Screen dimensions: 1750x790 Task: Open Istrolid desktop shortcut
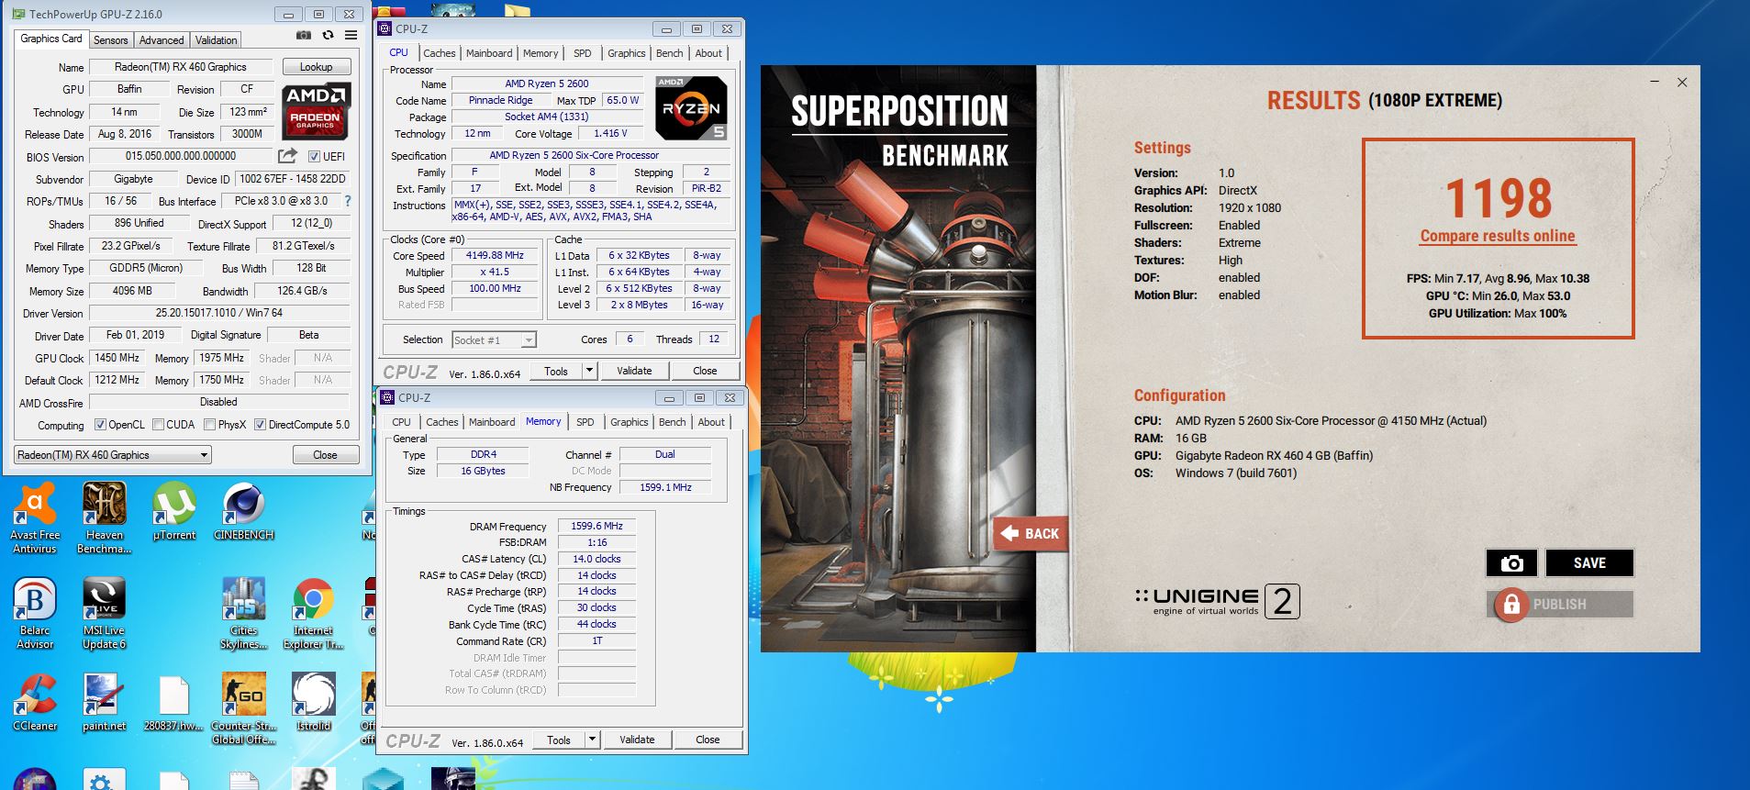click(x=314, y=702)
